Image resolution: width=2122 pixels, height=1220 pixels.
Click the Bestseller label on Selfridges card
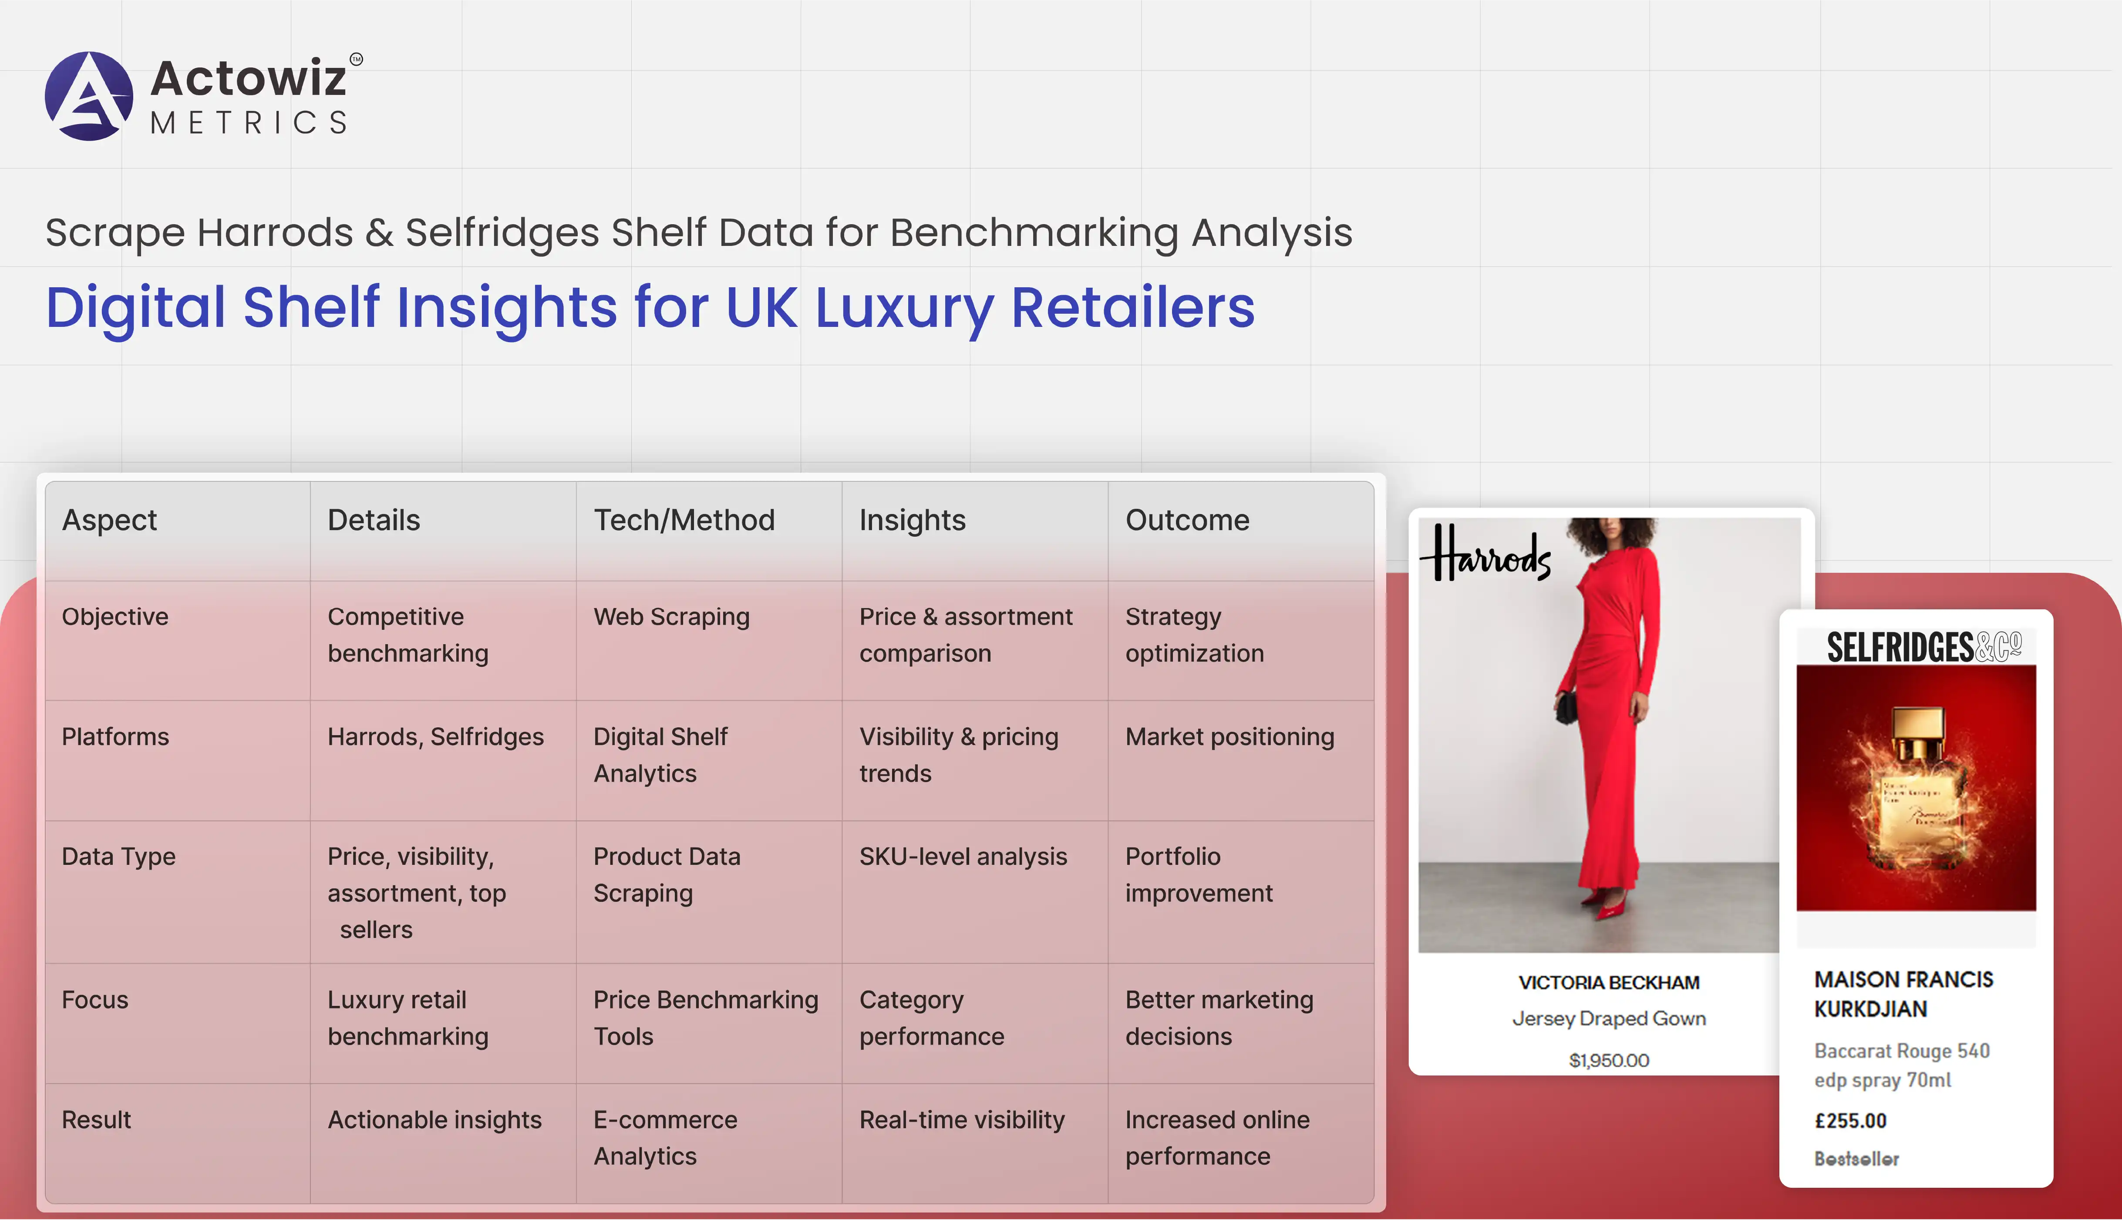tap(1856, 1159)
